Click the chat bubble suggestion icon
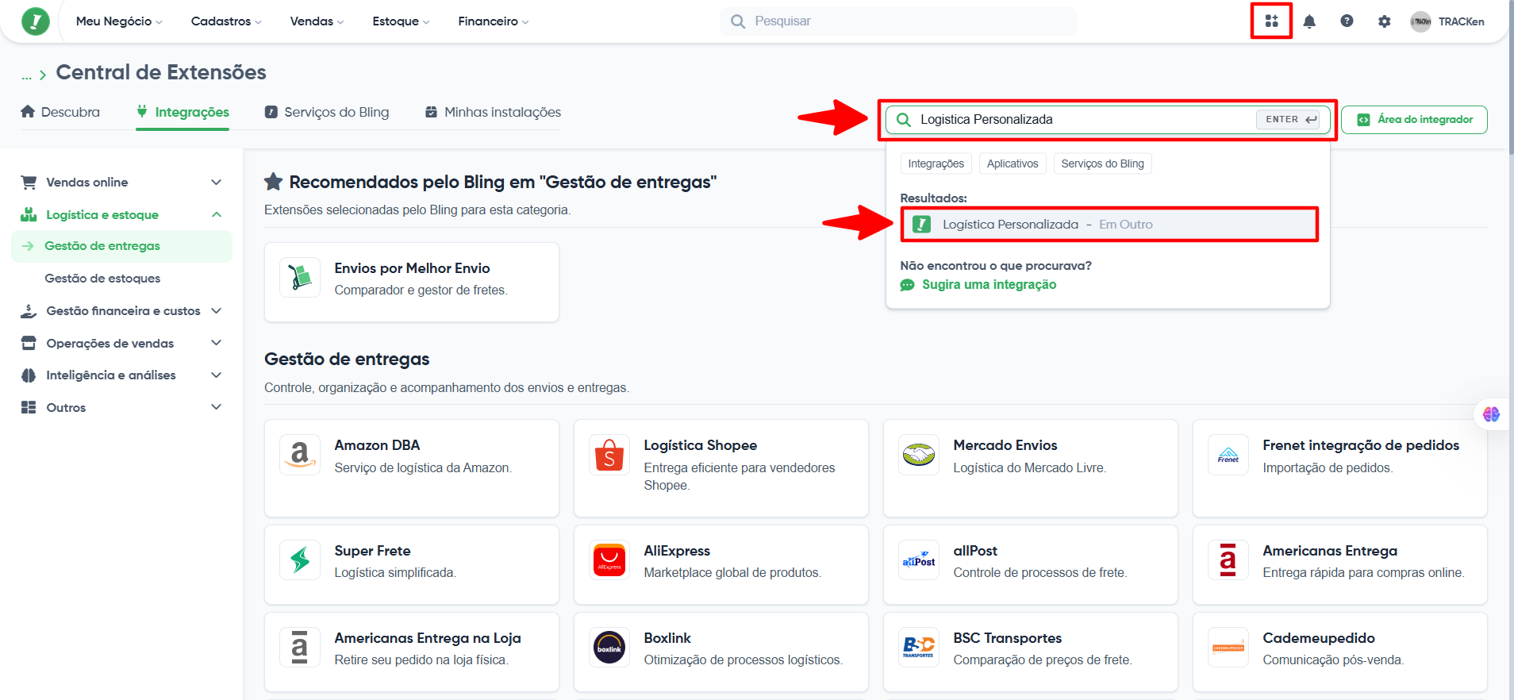Screen dimensions: 1514x700 tap(907, 285)
